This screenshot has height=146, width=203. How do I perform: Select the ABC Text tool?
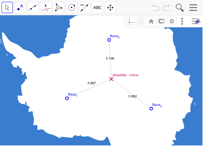pyautogui.click(x=97, y=7)
